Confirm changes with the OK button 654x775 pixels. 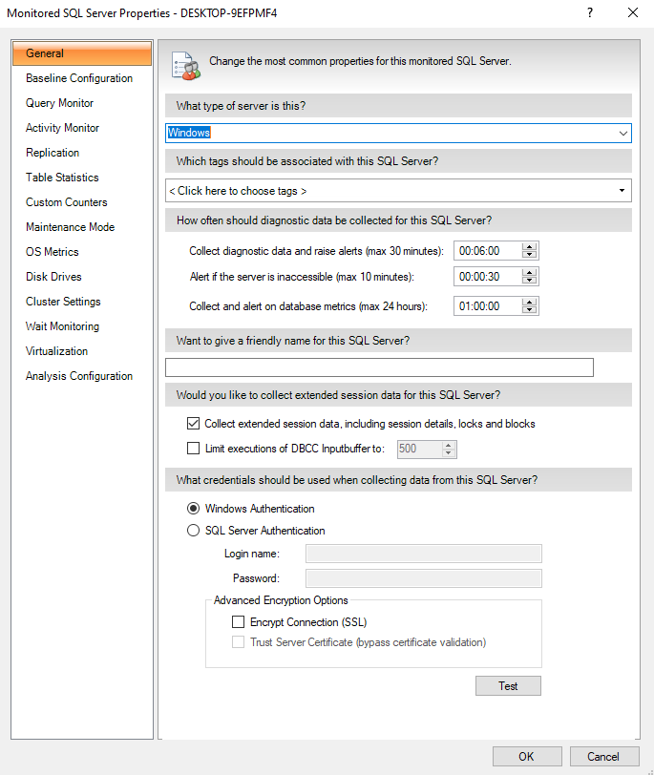[527, 756]
